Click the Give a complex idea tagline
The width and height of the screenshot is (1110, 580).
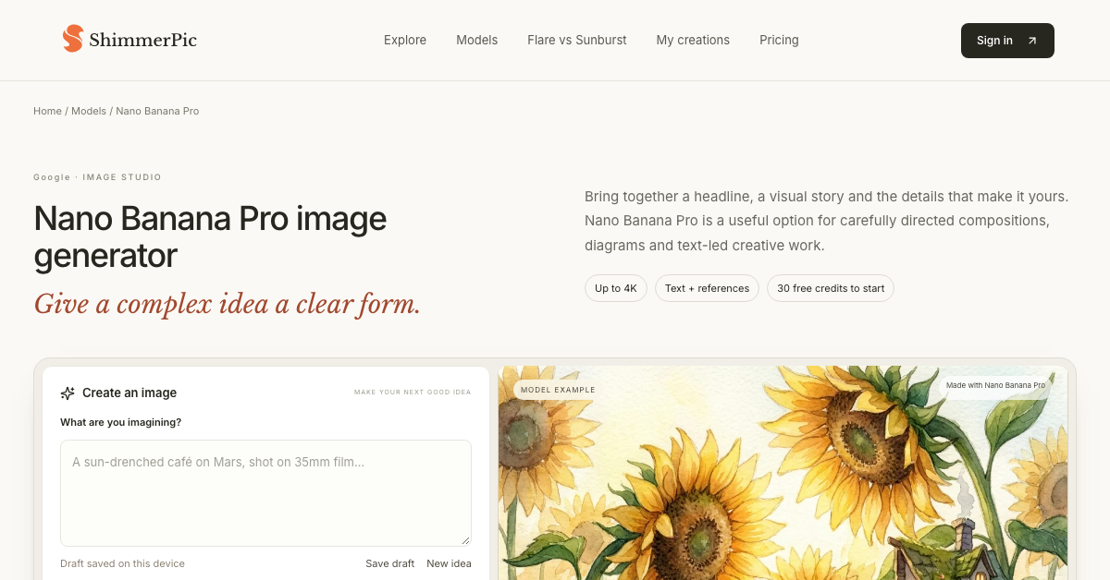(228, 304)
